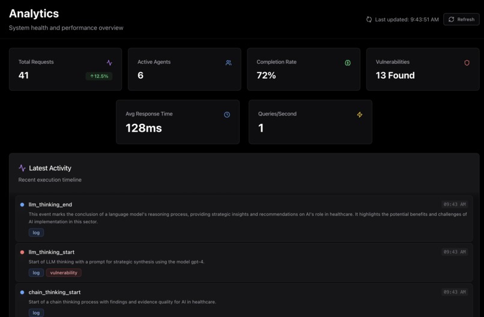The height and width of the screenshot is (317, 484).
Task: Open the llm_thinking_end event title
Action: [50, 205]
